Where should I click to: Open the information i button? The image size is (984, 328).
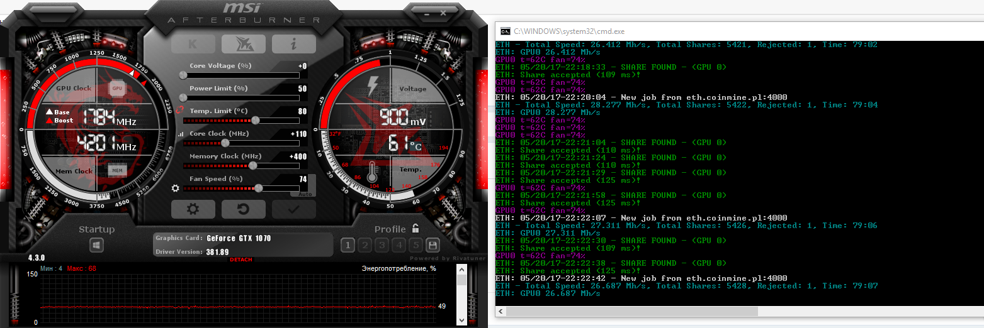point(293,44)
